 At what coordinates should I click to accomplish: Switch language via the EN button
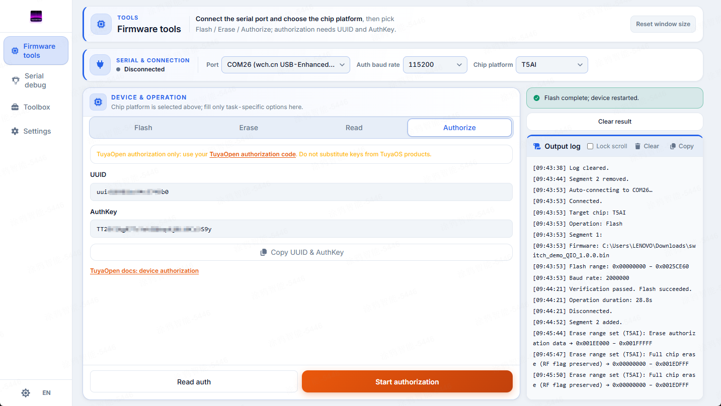46,393
